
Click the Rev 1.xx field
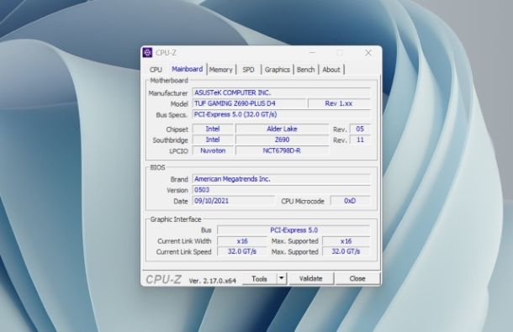339,103
